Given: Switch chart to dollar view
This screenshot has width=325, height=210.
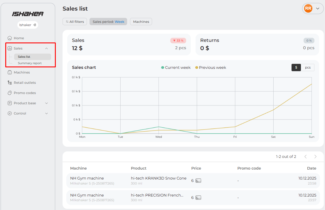Looking at the screenshot, I should click(x=296, y=67).
